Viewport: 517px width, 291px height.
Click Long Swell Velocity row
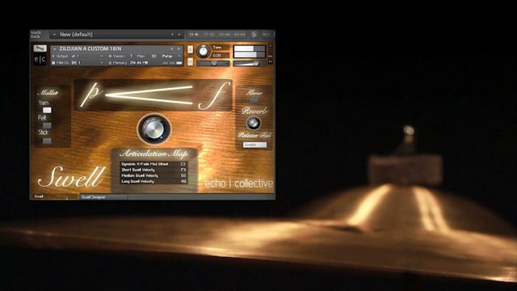pos(153,181)
